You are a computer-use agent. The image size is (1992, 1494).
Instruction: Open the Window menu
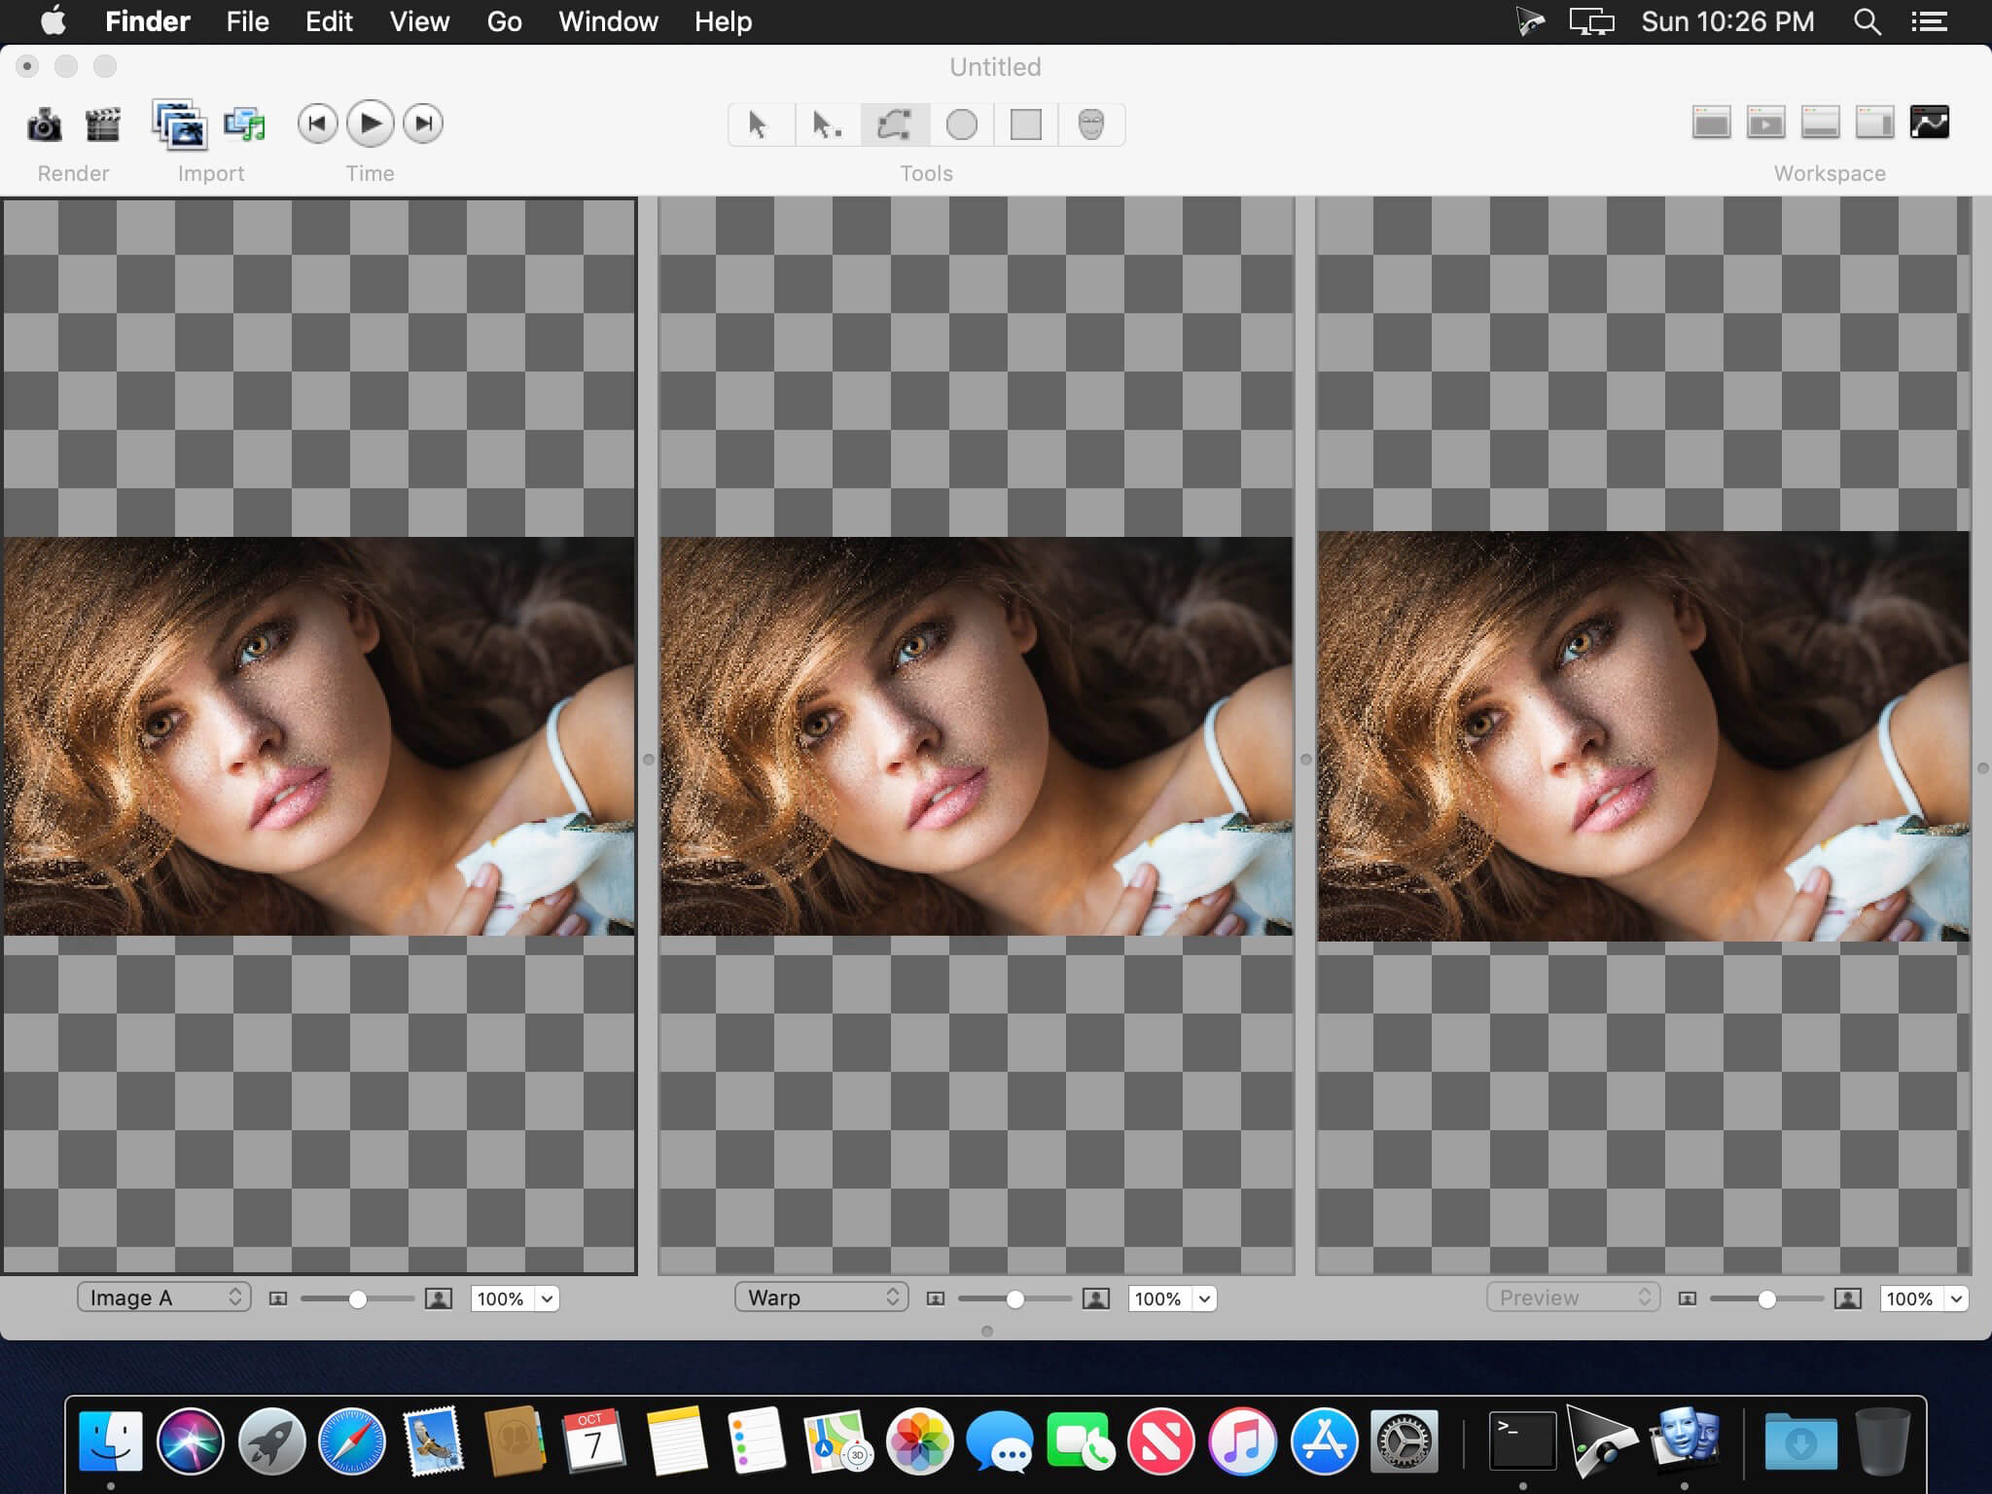pos(608,21)
